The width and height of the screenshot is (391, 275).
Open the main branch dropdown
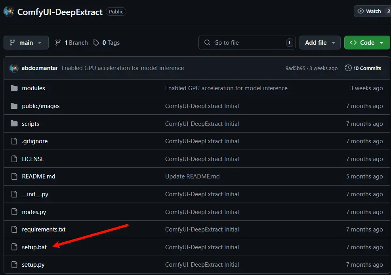tap(26, 43)
